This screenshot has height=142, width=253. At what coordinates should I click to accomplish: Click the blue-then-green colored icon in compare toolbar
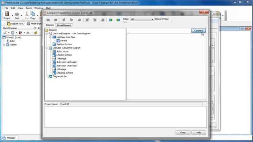click(x=111, y=20)
